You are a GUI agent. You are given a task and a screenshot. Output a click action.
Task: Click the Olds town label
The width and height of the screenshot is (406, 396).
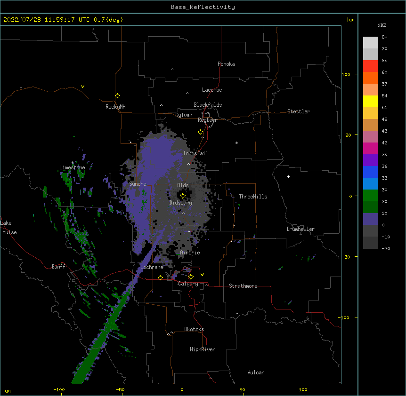click(183, 185)
